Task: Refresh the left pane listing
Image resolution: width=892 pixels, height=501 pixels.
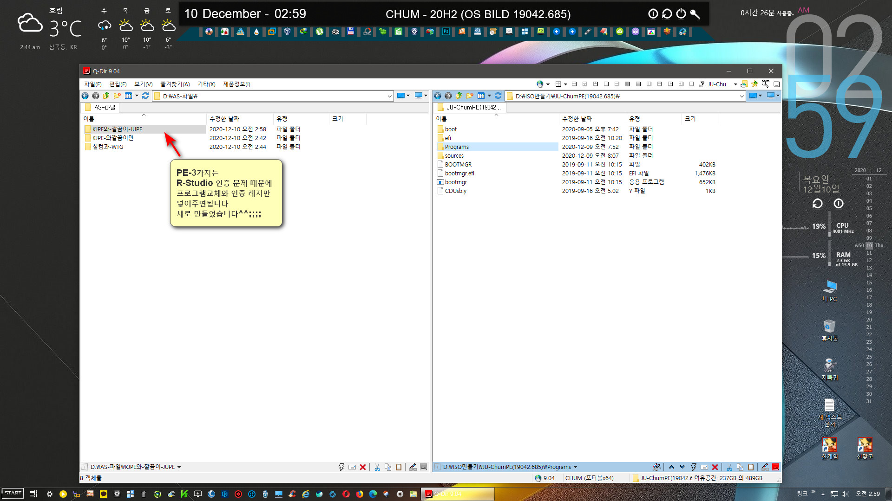Action: click(145, 96)
